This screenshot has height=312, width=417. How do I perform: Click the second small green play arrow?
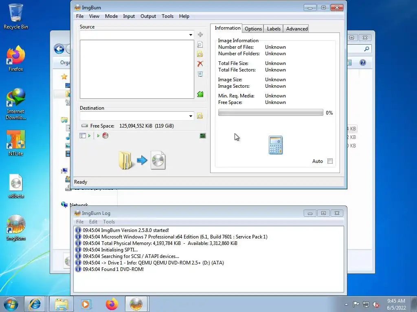tap(98, 136)
